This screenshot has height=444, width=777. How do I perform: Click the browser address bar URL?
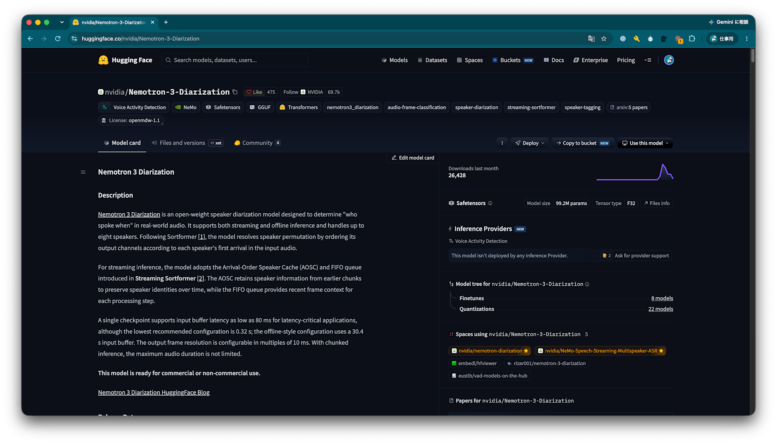pos(140,38)
